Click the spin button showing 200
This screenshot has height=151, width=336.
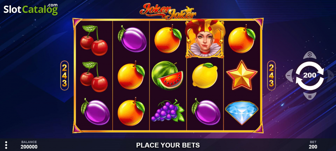coord(310,75)
